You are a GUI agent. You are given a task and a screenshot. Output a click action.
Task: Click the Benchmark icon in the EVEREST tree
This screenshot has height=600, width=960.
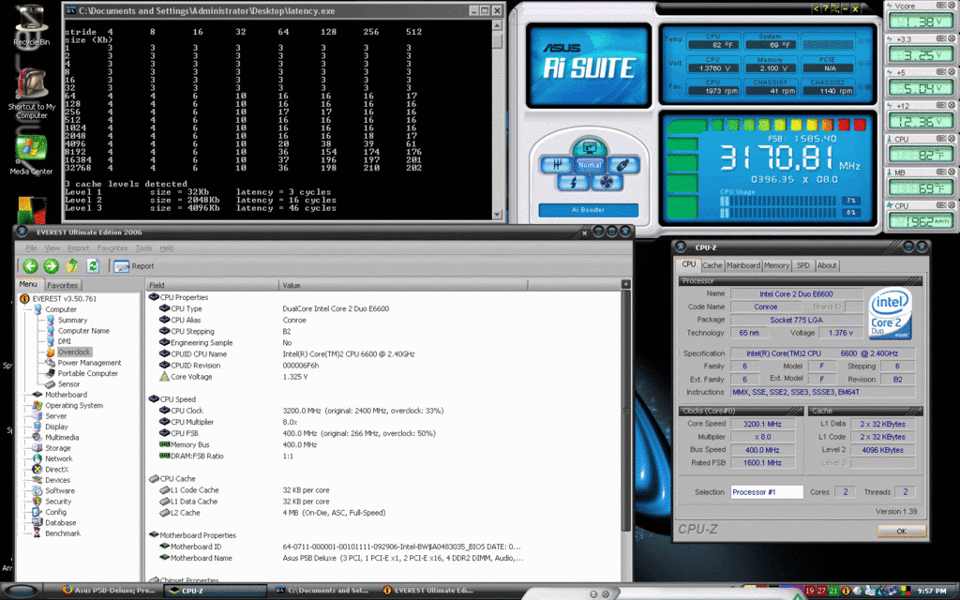37,533
